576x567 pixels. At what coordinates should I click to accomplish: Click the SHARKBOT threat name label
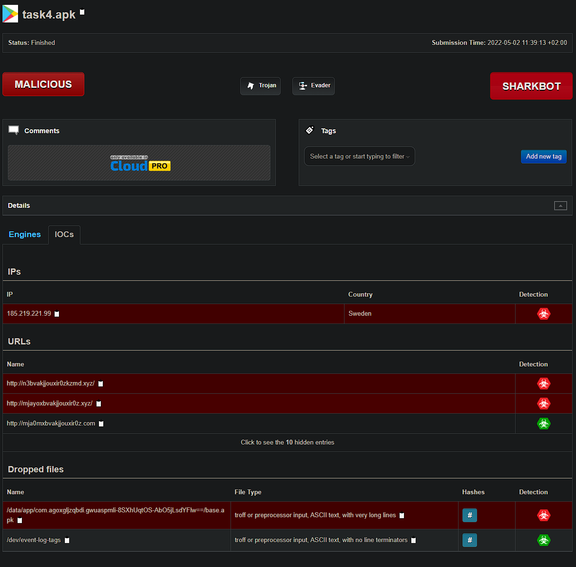pos(531,86)
